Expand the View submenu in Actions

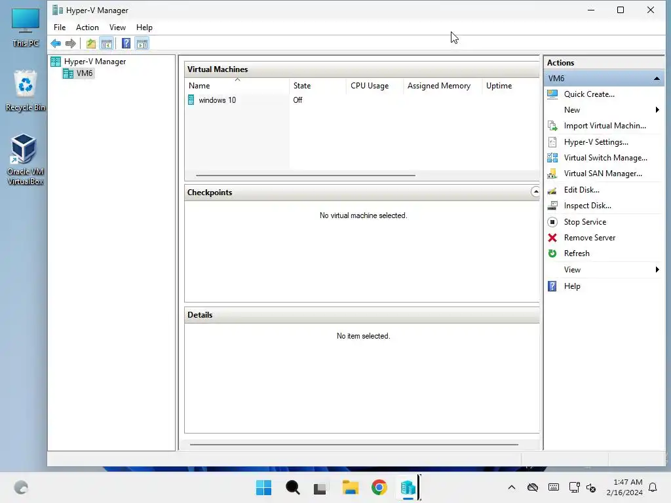click(657, 269)
